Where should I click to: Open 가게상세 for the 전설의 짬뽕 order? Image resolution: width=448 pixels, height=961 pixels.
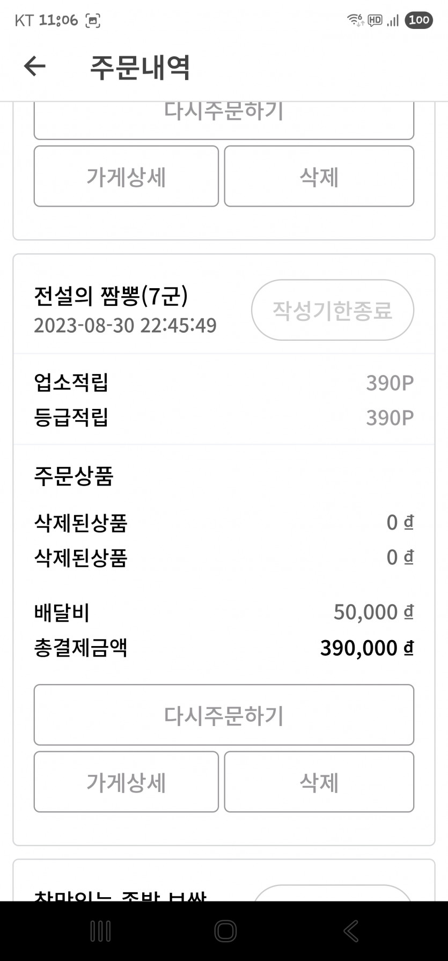(x=126, y=782)
